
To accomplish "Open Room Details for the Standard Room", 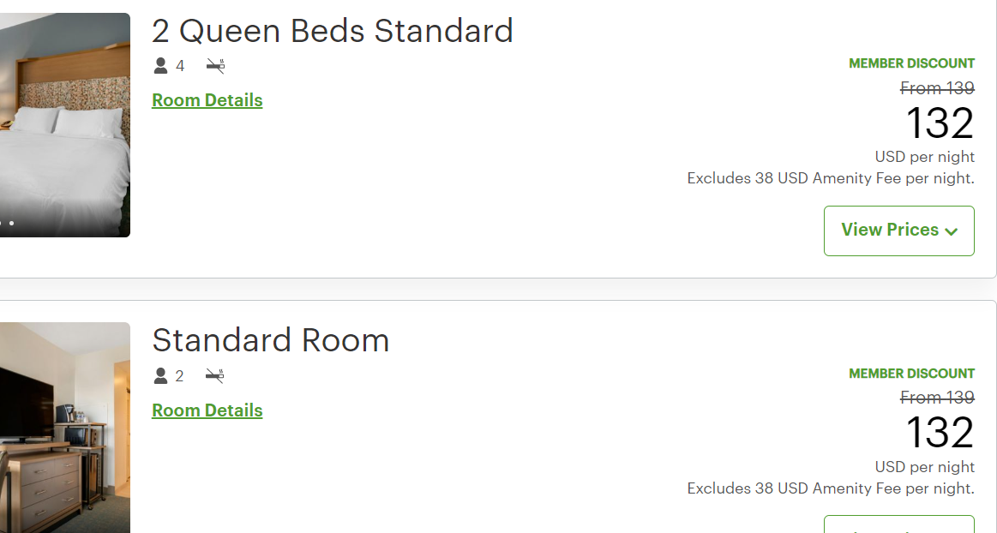I will click(x=207, y=410).
